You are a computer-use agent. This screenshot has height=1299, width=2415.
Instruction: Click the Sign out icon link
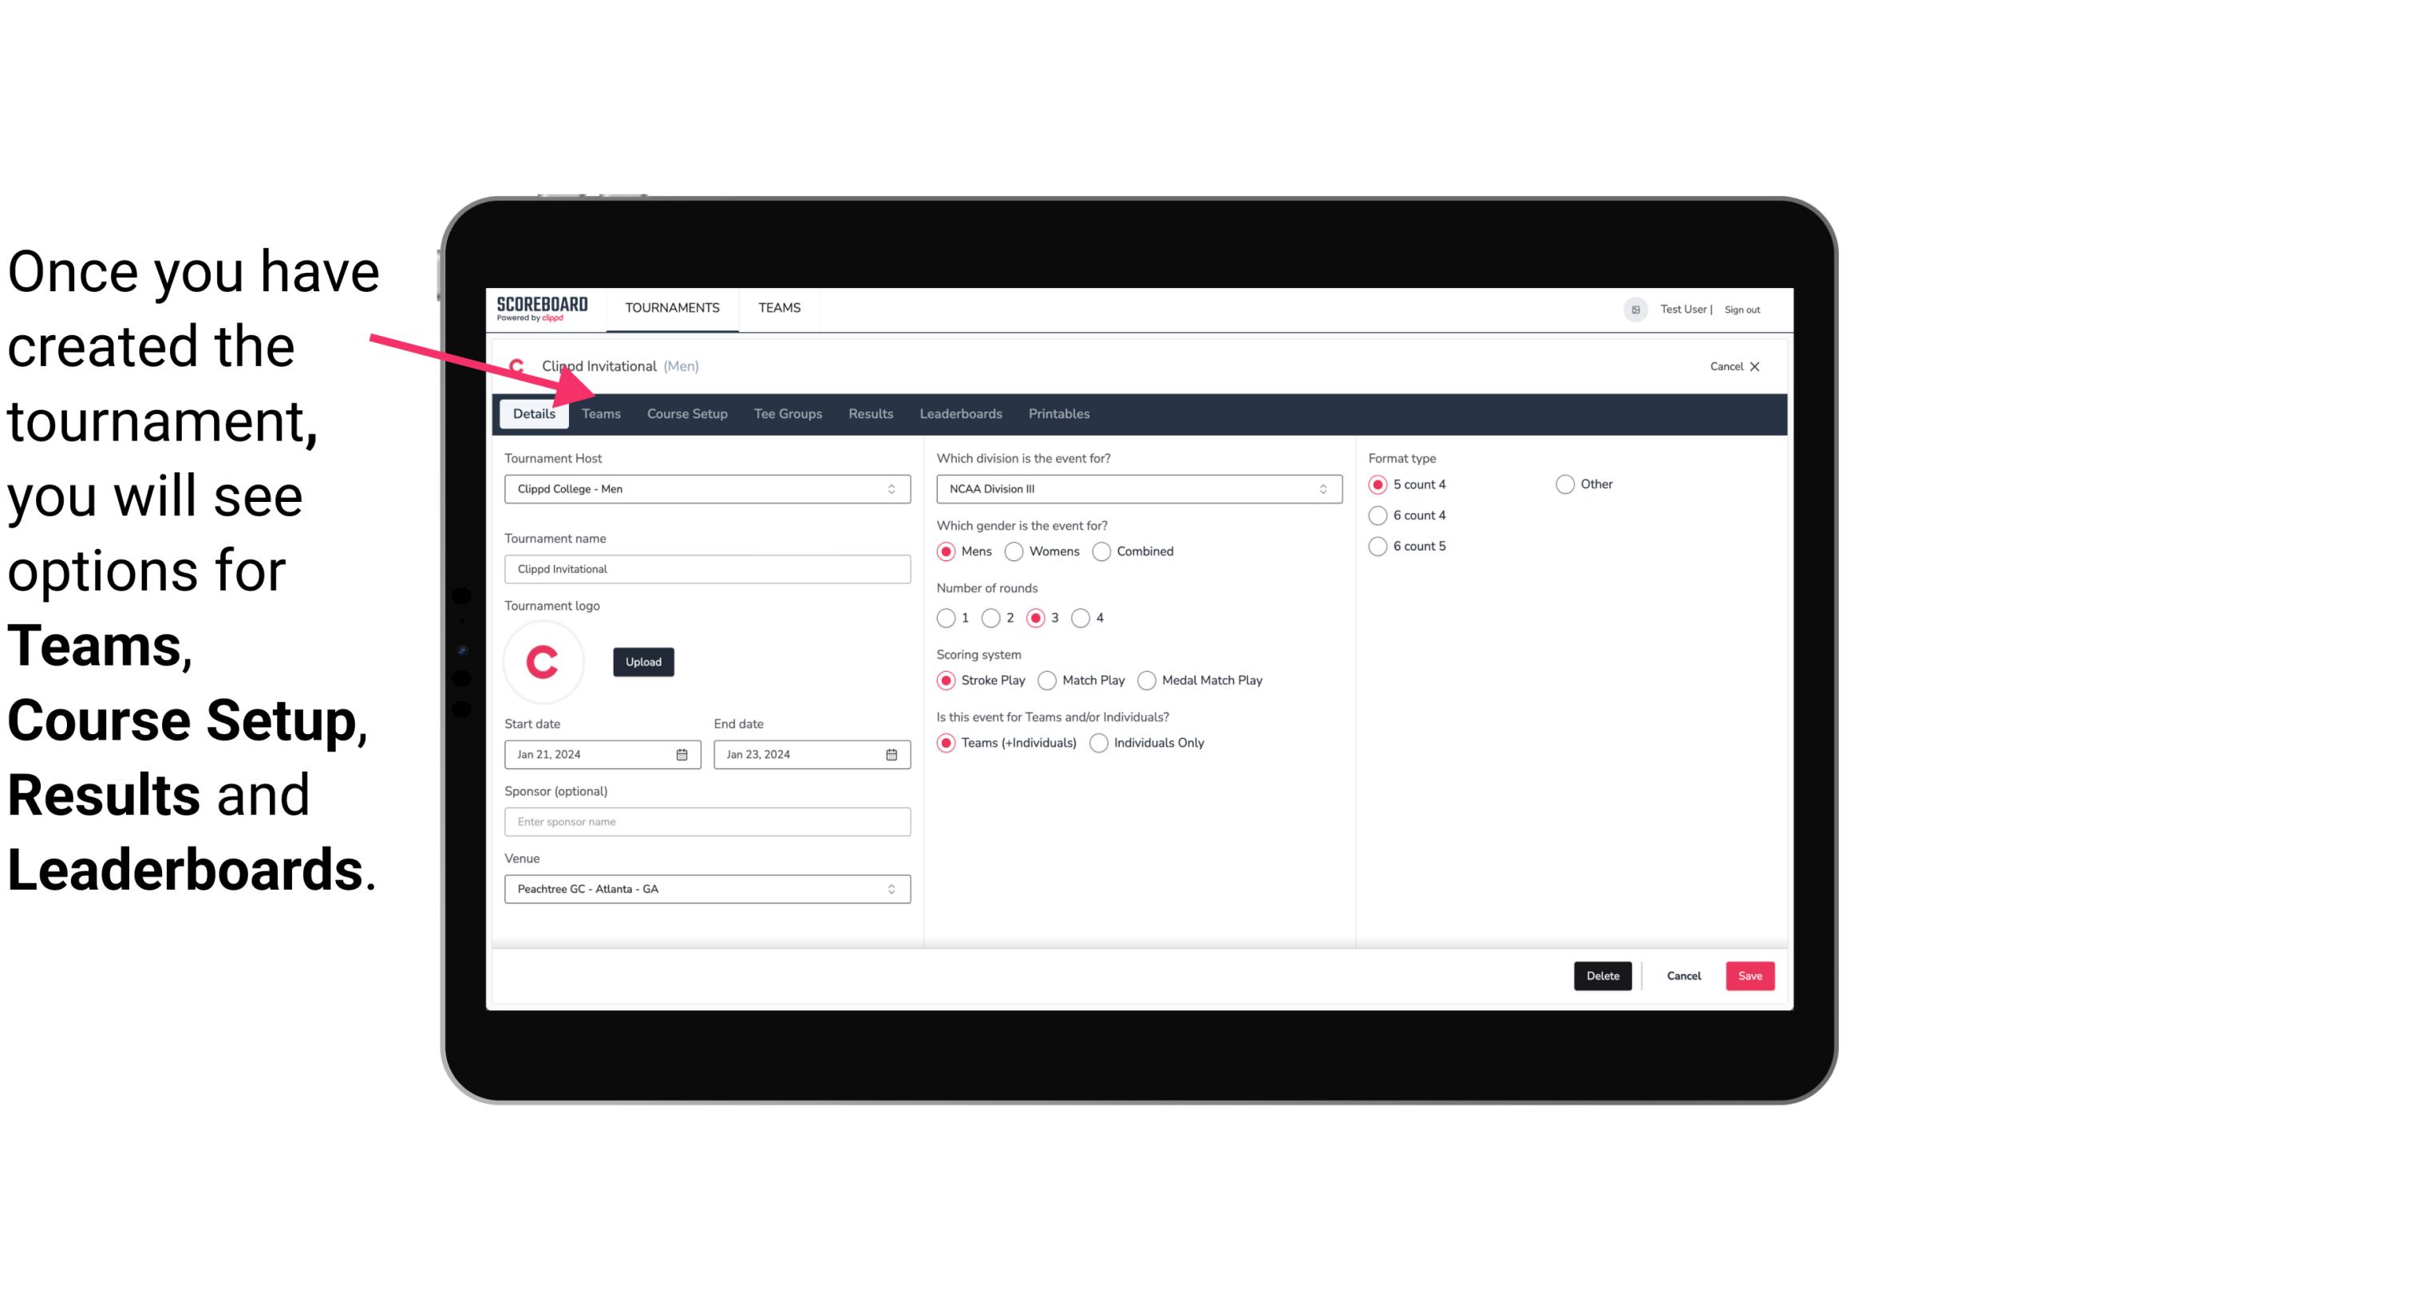1741,309
